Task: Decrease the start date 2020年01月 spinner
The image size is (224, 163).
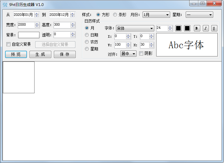Action: [37, 16]
